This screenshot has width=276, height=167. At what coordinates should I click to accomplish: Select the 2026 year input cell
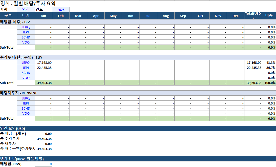[x=61, y=10]
